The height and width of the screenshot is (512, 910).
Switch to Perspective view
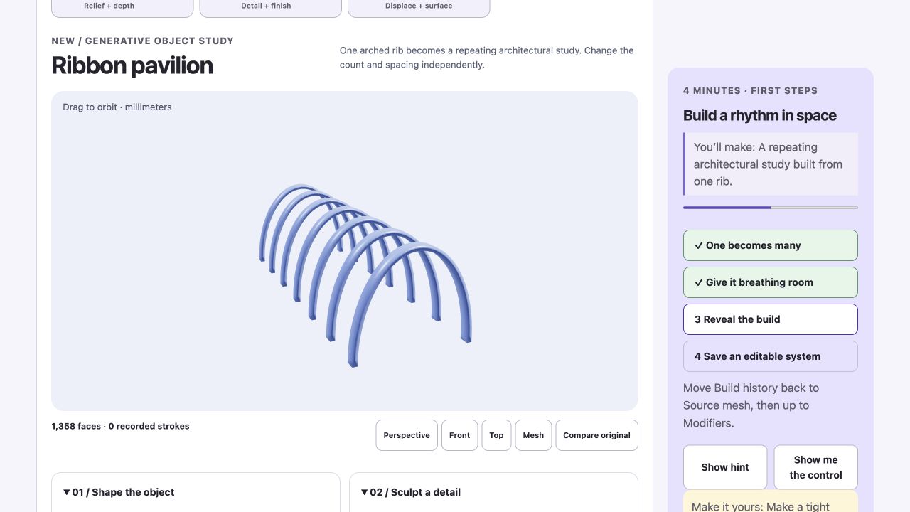click(407, 435)
